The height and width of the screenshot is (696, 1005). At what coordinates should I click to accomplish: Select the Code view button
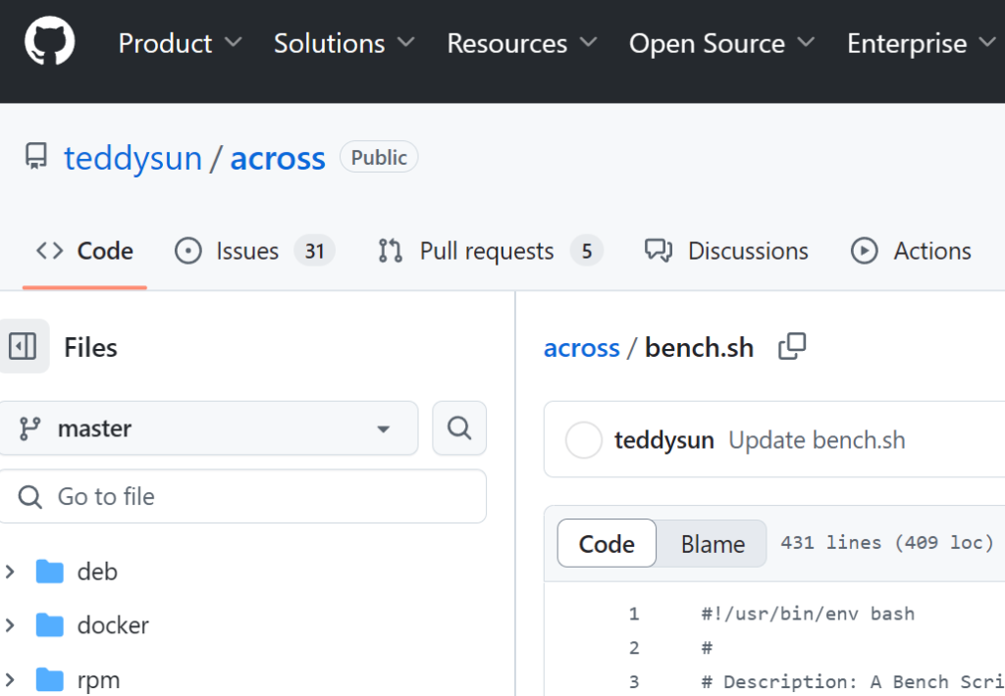(x=607, y=544)
